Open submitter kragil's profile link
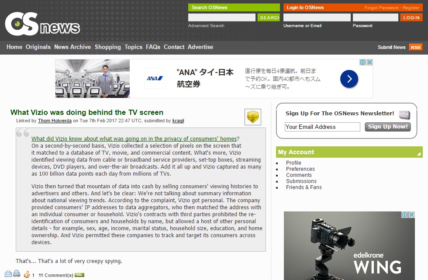The height and width of the screenshot is (280, 428). pos(178,121)
